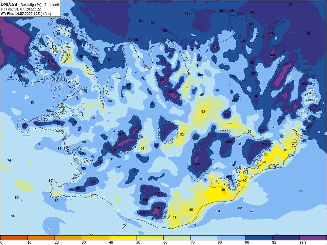Click the map humidity value '85'
Screen dimensions: 327x245
coord(301,191)
